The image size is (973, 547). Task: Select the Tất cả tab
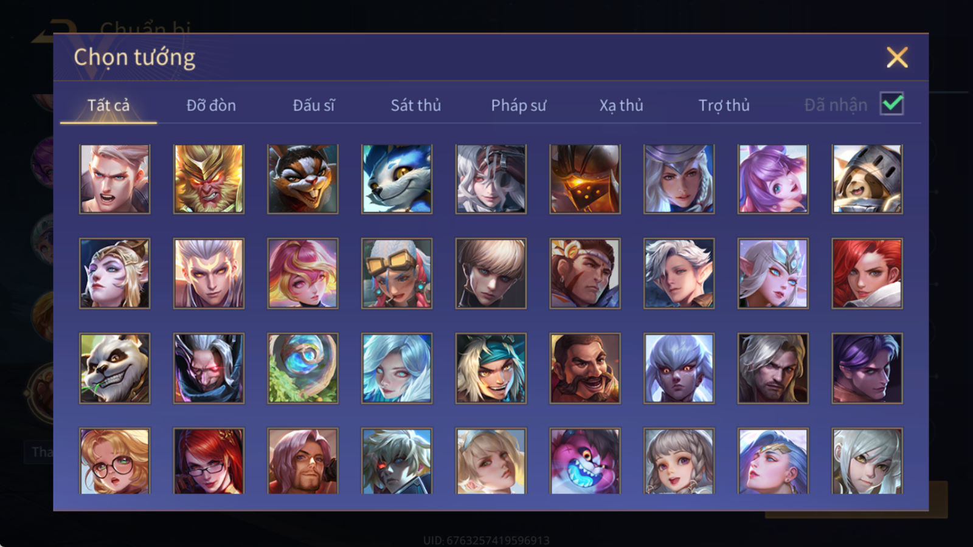click(108, 105)
